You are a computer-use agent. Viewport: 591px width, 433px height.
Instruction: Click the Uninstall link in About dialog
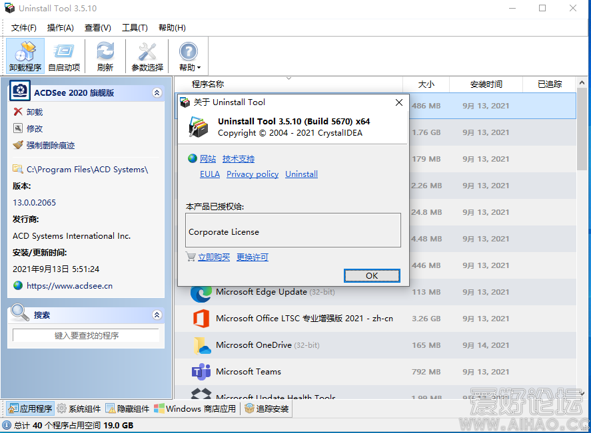[x=301, y=174]
